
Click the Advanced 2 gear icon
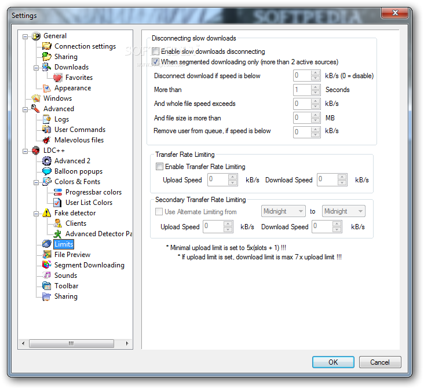pyautogui.click(x=47, y=161)
